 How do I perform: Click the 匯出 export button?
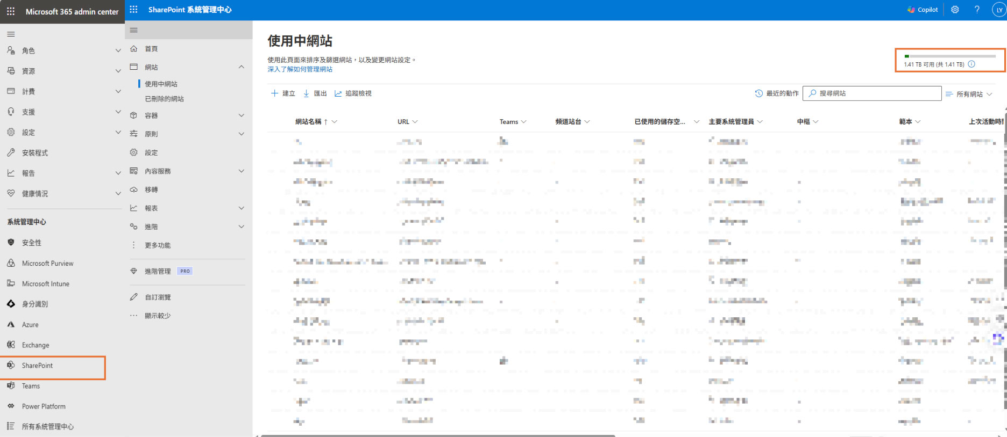click(x=315, y=93)
